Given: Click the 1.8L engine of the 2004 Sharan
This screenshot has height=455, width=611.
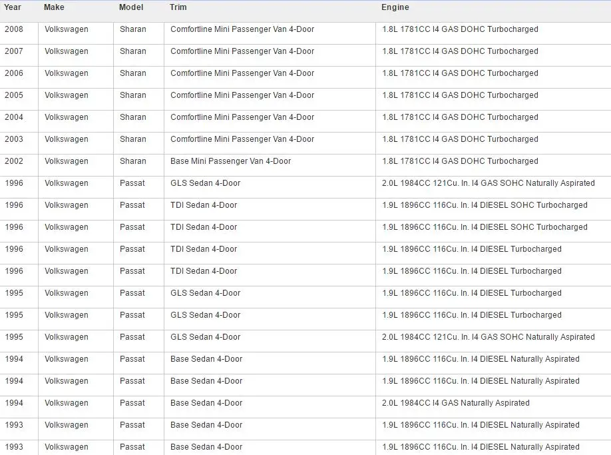Looking at the screenshot, I should pos(460,117).
